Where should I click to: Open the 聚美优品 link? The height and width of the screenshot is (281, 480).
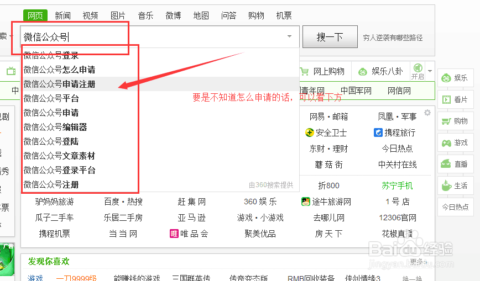pyautogui.click(x=260, y=234)
